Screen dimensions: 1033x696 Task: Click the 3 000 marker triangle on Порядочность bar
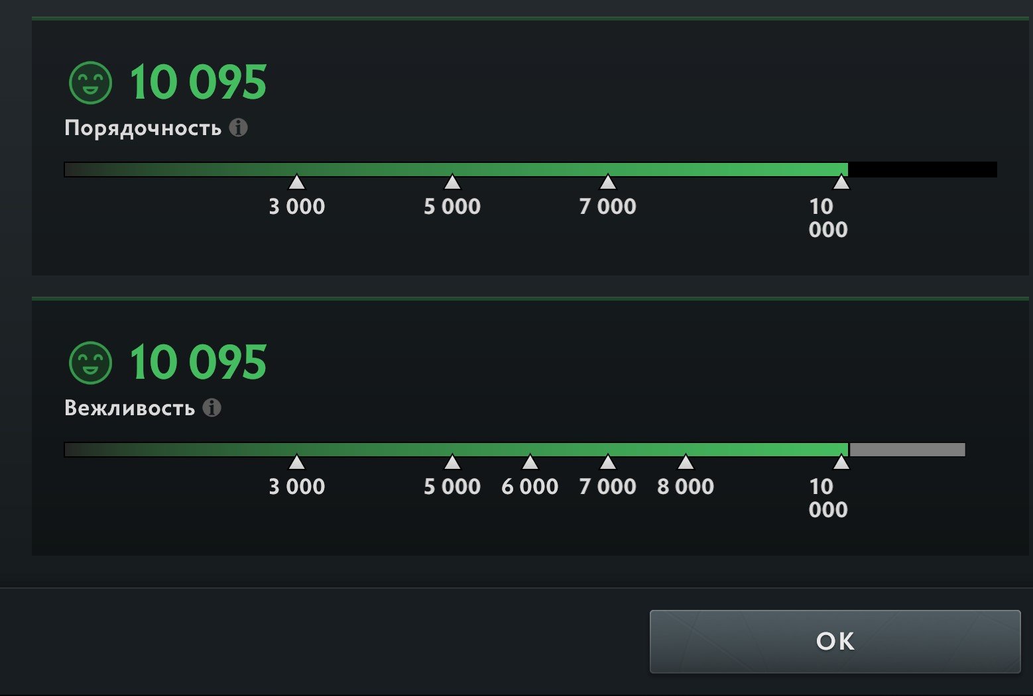[297, 181]
